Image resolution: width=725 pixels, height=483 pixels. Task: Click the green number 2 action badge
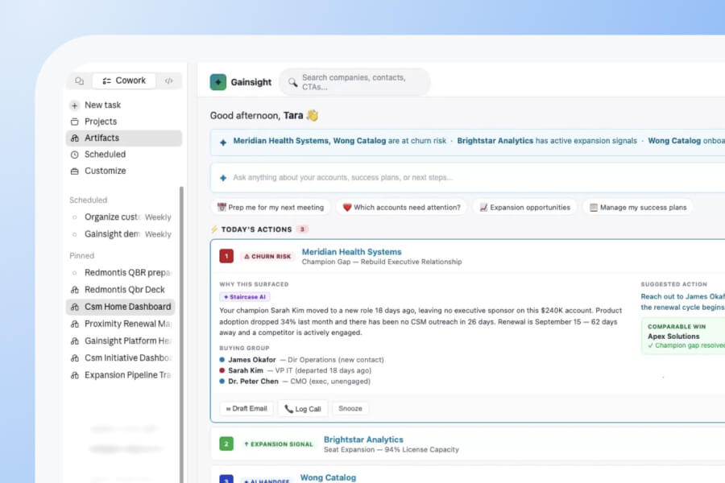point(226,444)
